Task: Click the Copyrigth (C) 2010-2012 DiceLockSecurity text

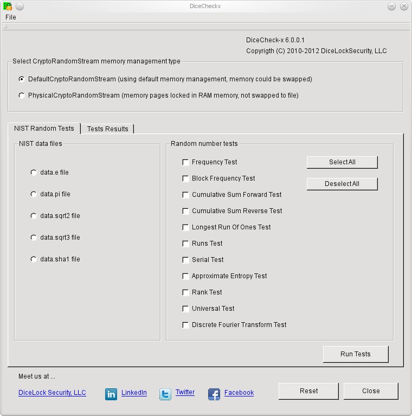Action: coord(316,51)
